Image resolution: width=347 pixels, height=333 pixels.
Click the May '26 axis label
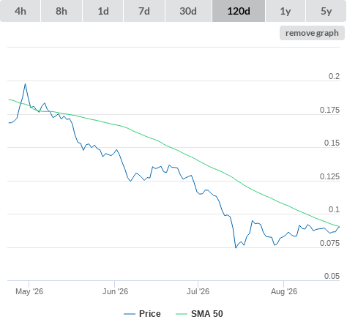pyautogui.click(x=29, y=291)
